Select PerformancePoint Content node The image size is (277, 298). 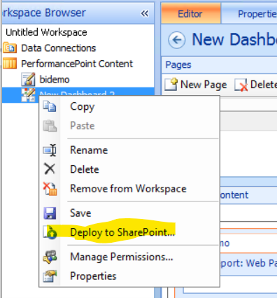coord(77,64)
